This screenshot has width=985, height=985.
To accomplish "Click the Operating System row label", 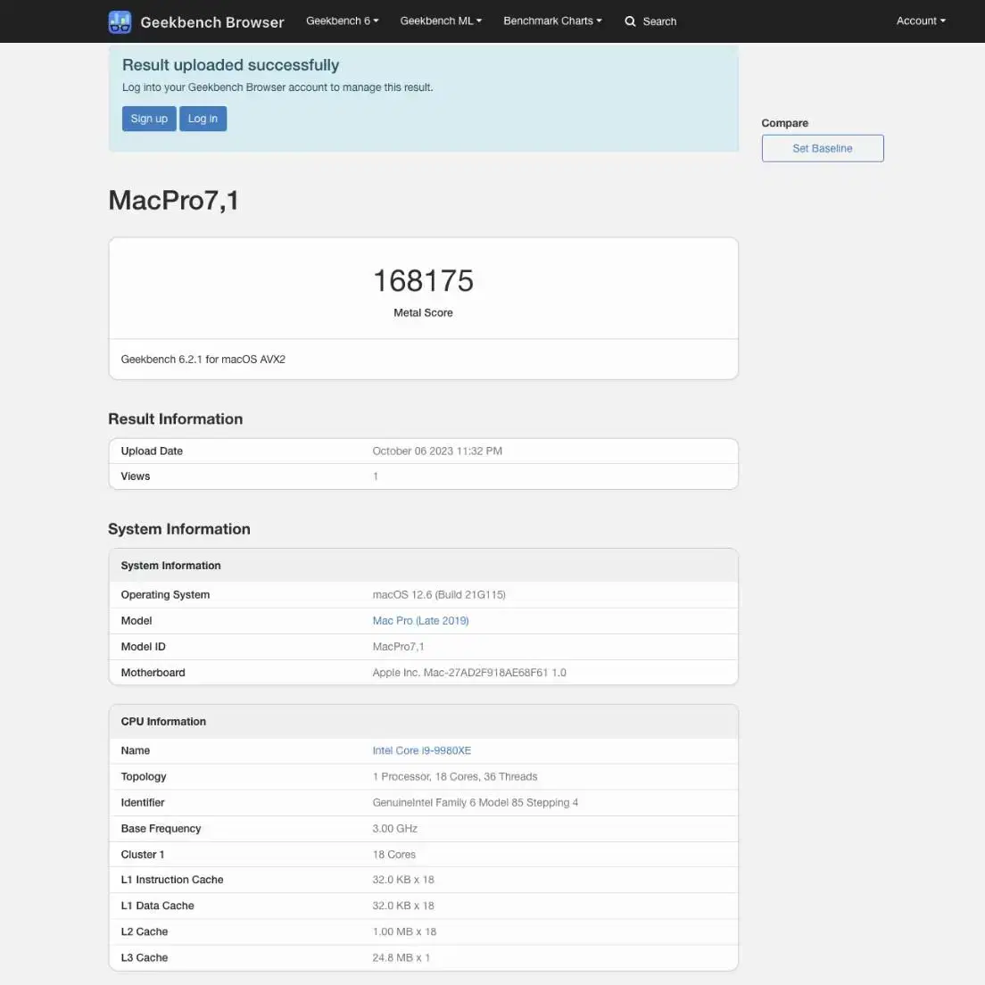I will [165, 595].
